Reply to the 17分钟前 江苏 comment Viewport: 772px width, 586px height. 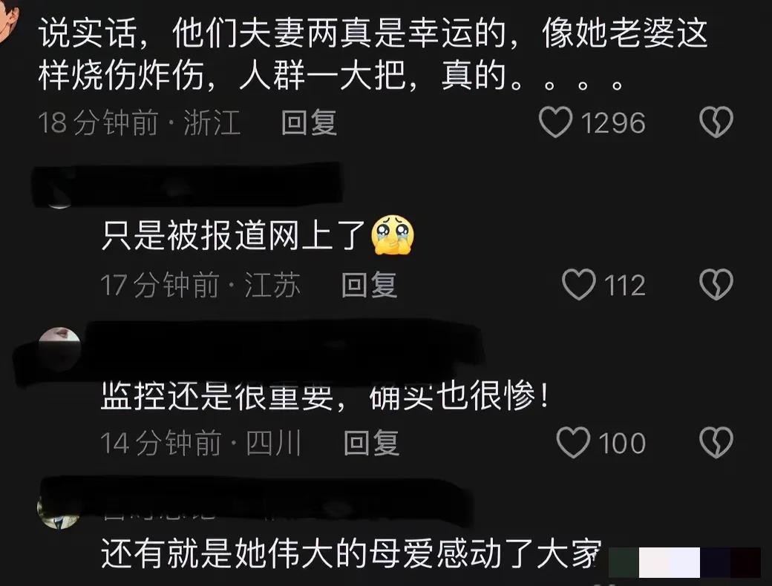point(369,285)
